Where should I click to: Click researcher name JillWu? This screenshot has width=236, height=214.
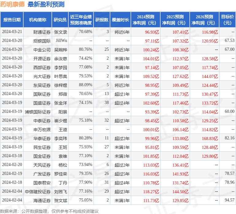(61, 41)
